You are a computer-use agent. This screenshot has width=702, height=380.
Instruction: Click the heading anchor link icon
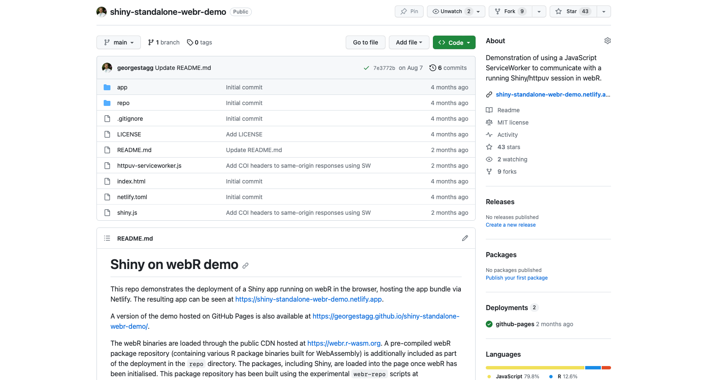click(x=245, y=266)
